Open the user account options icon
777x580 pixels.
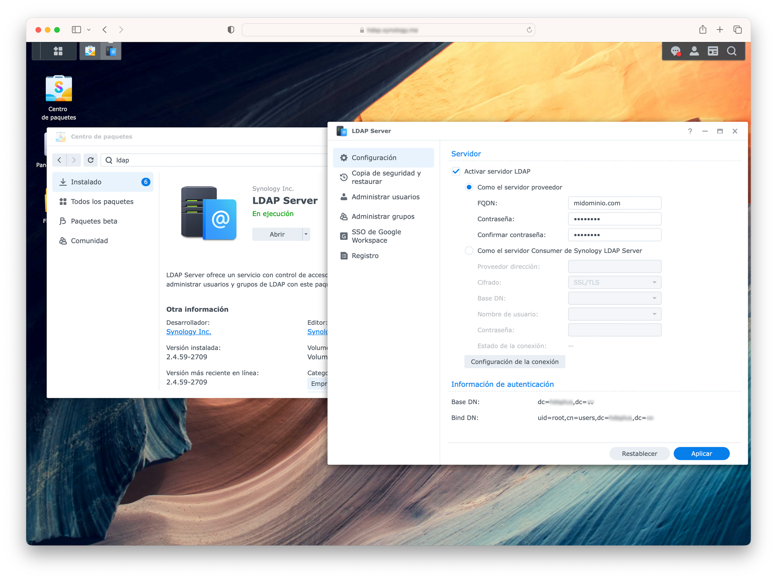pyautogui.click(x=694, y=51)
